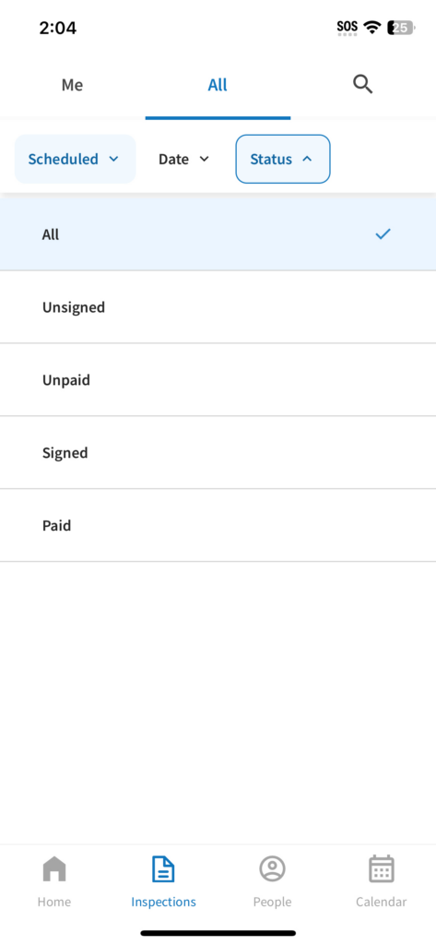Select the Unpaid status option

point(218,380)
